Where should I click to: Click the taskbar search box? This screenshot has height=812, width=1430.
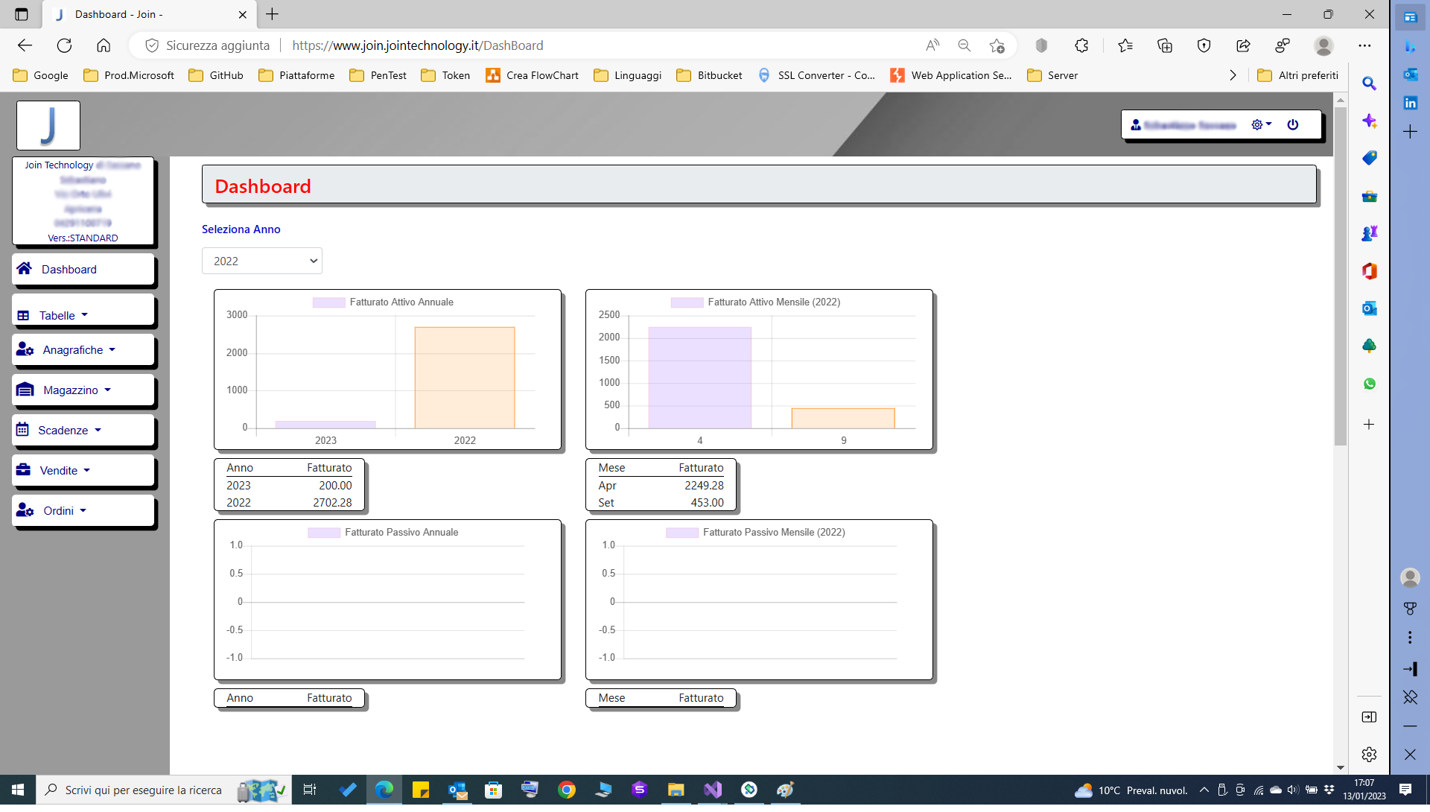[x=163, y=790]
